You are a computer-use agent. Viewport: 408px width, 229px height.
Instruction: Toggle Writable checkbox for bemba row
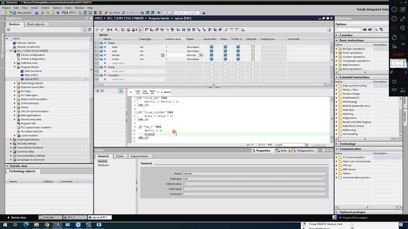tap(225, 55)
